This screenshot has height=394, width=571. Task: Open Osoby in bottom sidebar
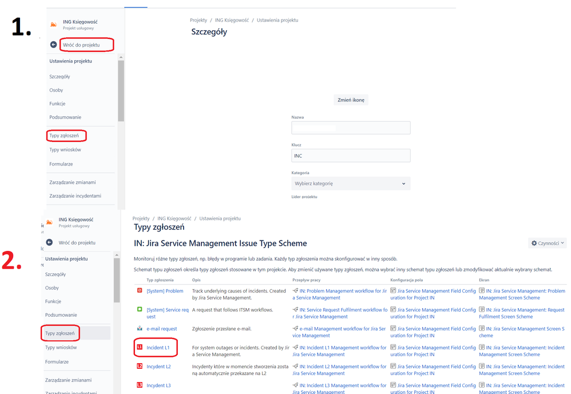pyautogui.click(x=51, y=288)
